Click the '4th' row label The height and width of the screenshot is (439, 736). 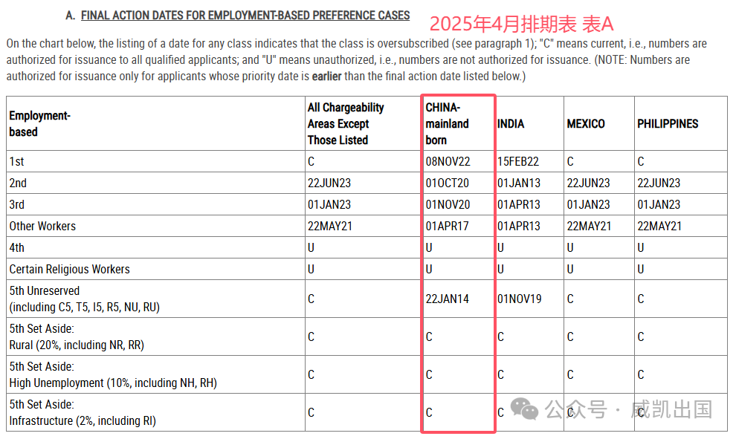16,247
